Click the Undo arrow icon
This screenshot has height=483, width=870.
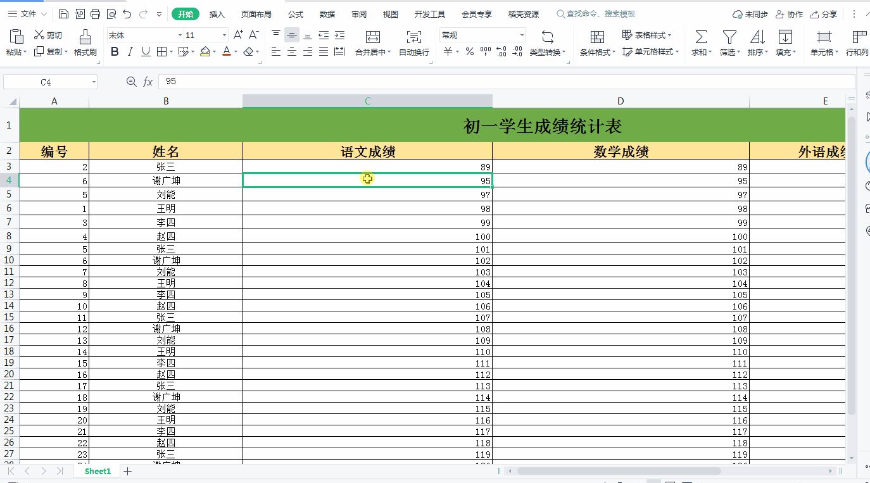click(127, 14)
